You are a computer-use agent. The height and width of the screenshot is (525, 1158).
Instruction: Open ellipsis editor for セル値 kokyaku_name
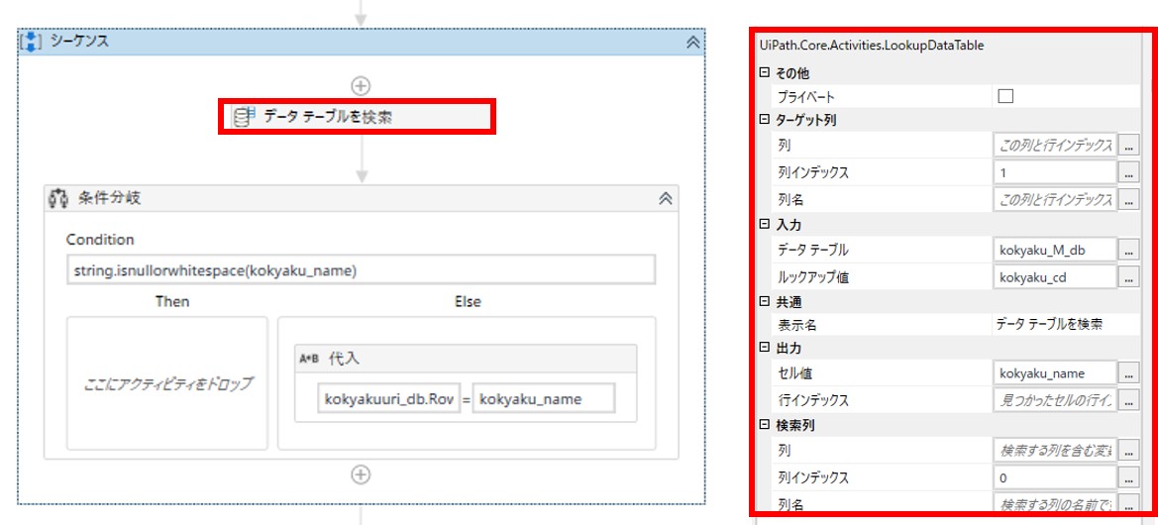(1129, 373)
